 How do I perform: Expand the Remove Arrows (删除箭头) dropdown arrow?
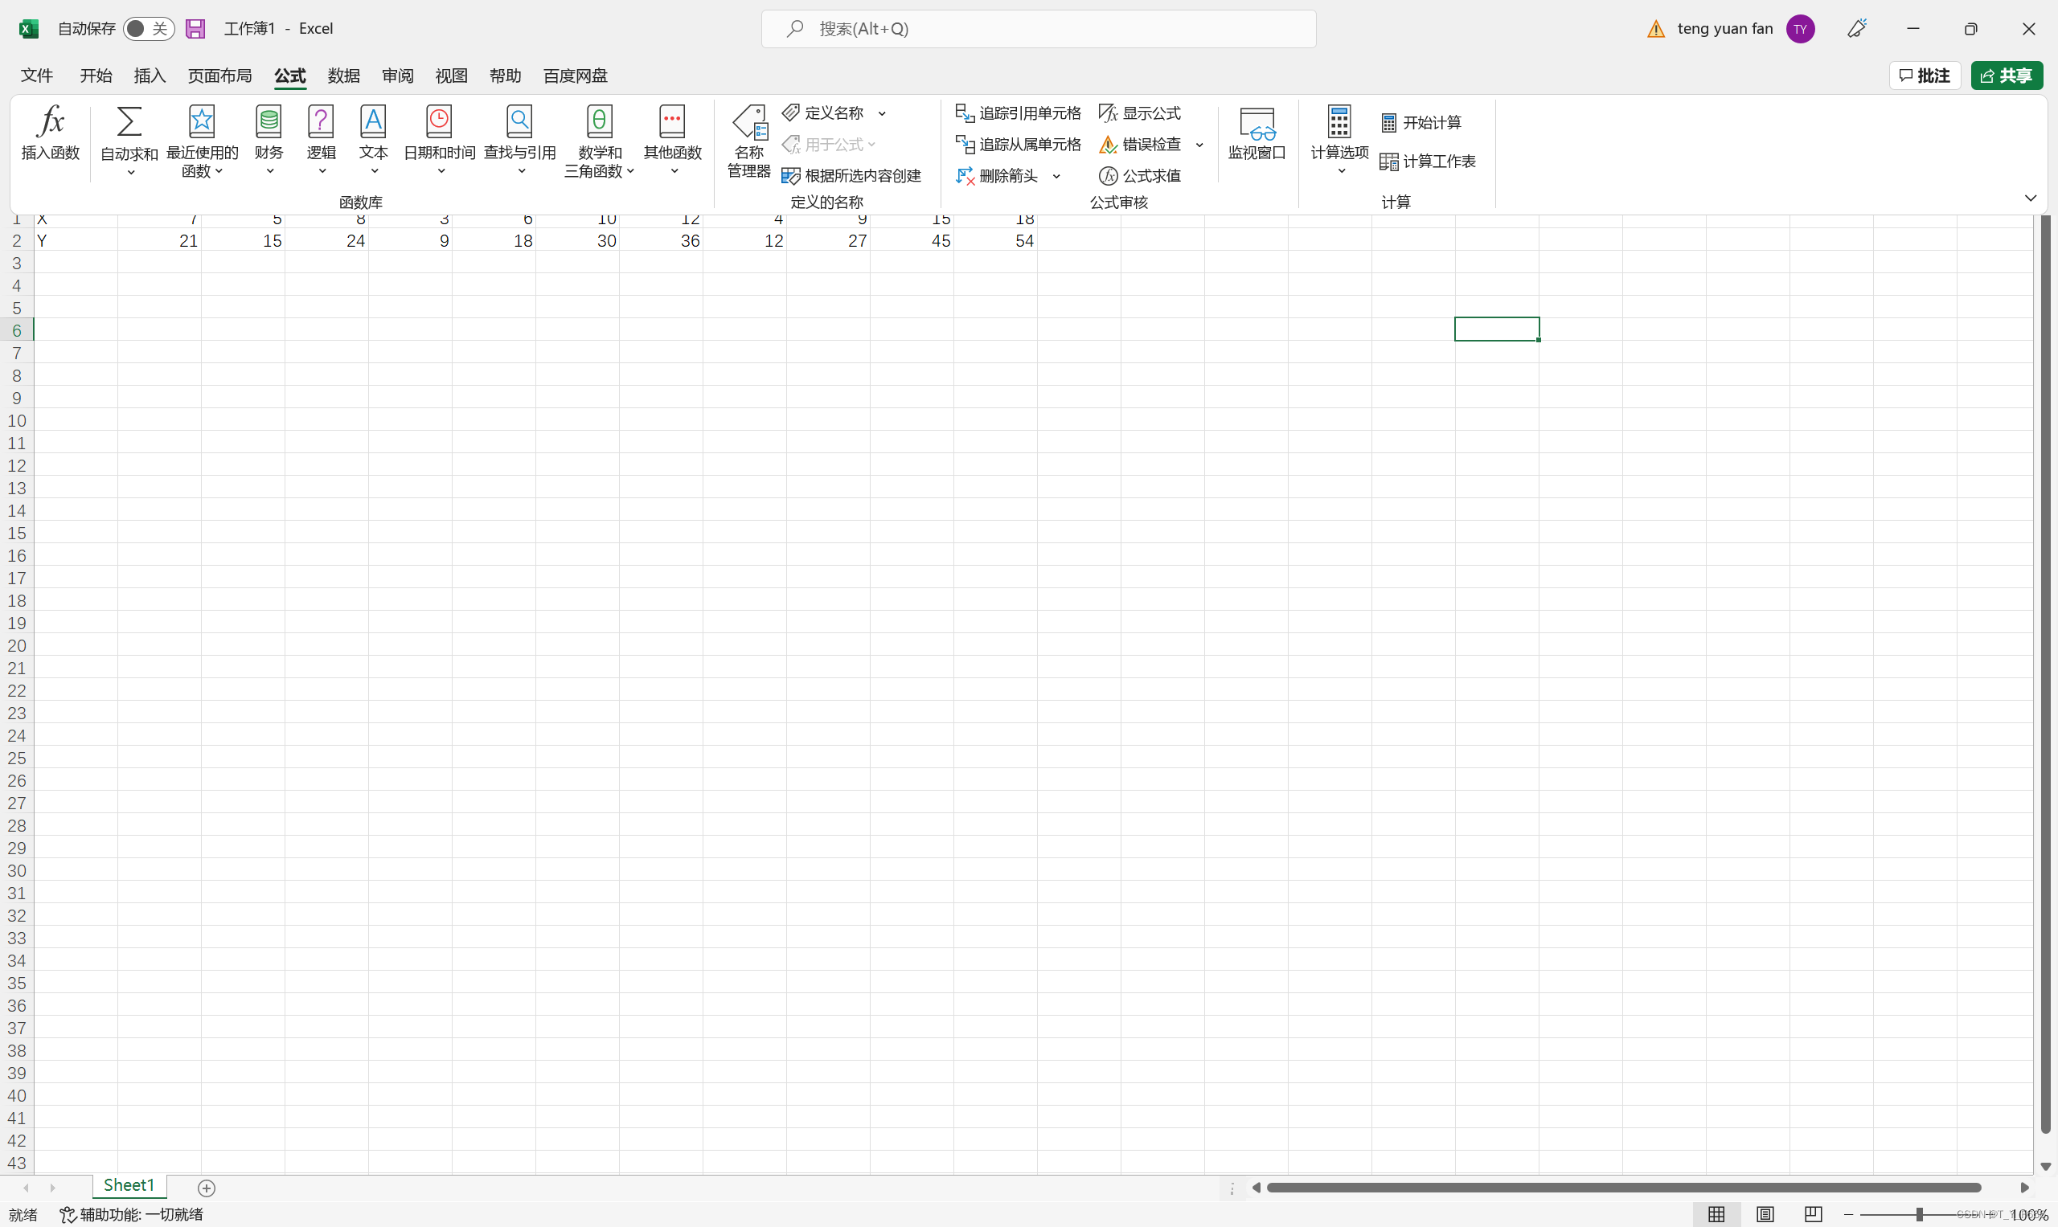coord(1056,176)
